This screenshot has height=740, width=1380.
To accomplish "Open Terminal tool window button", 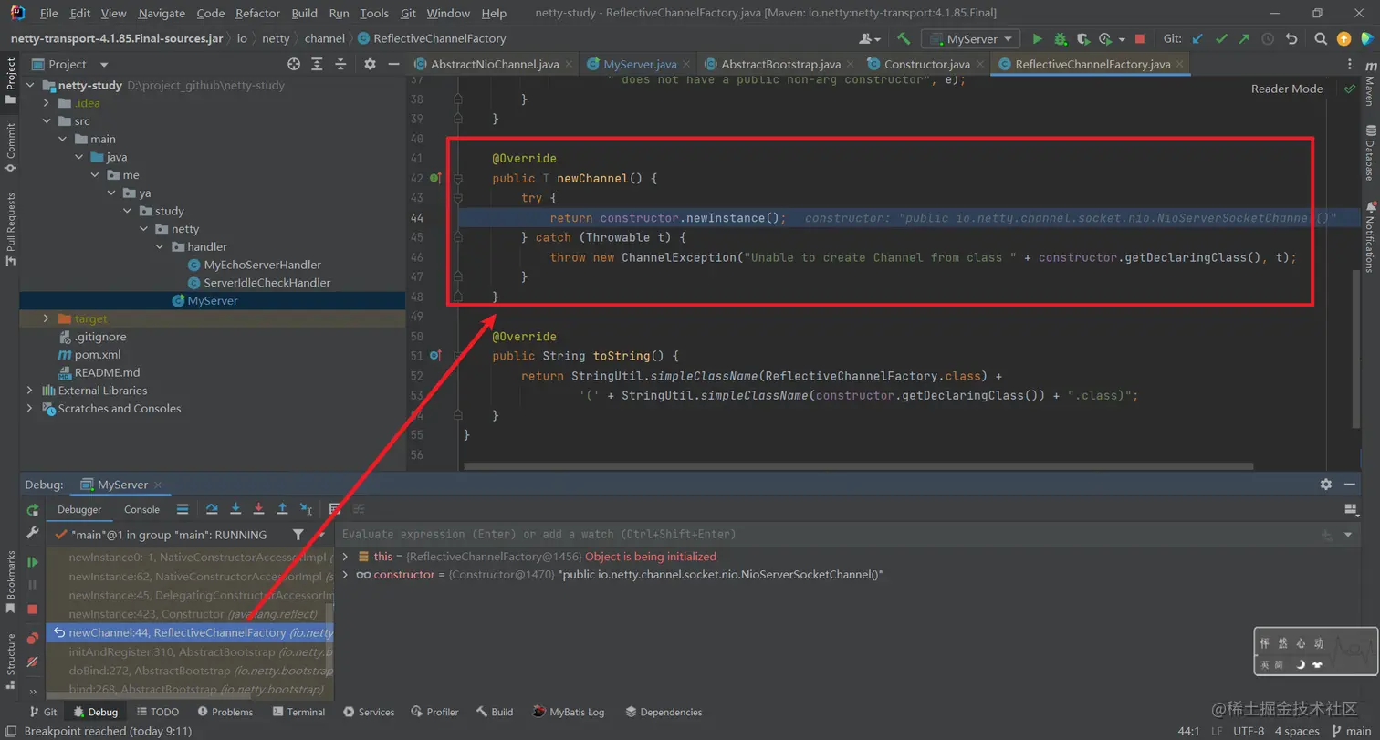I will 298,712.
